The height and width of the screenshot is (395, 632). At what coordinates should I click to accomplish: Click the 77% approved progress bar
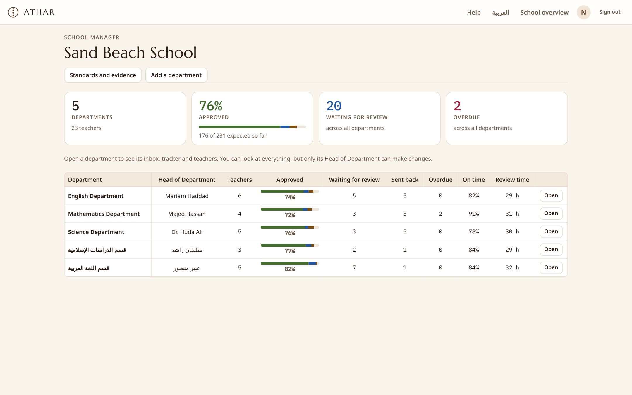tap(290, 245)
